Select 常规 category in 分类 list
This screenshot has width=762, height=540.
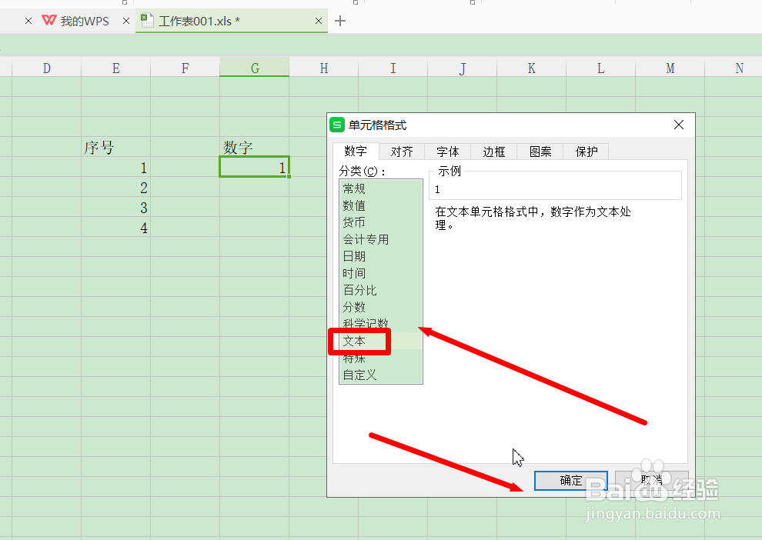pyautogui.click(x=354, y=188)
